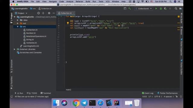Open Ant Build side panel
The width and height of the screenshot is (193, 108).
[x=182, y=18]
